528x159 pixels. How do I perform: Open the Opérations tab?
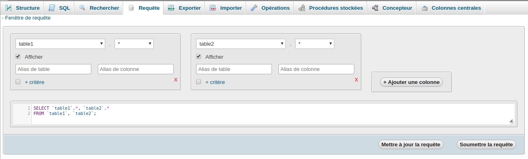(270, 8)
